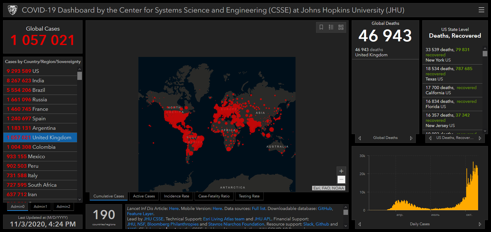491x232 pixels.
Task: Select Mexico in the country list
Action: (x=40, y=156)
